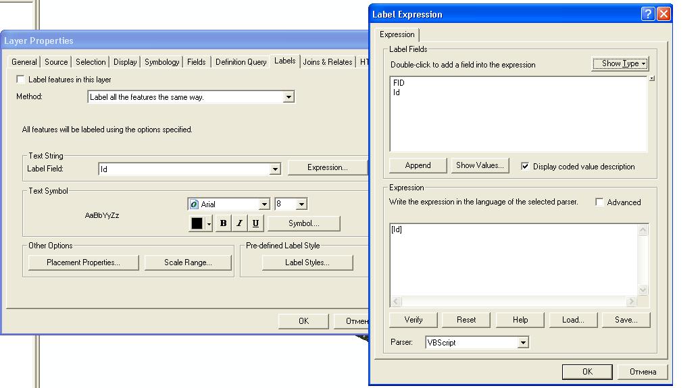Select the Labels tab

(x=285, y=61)
